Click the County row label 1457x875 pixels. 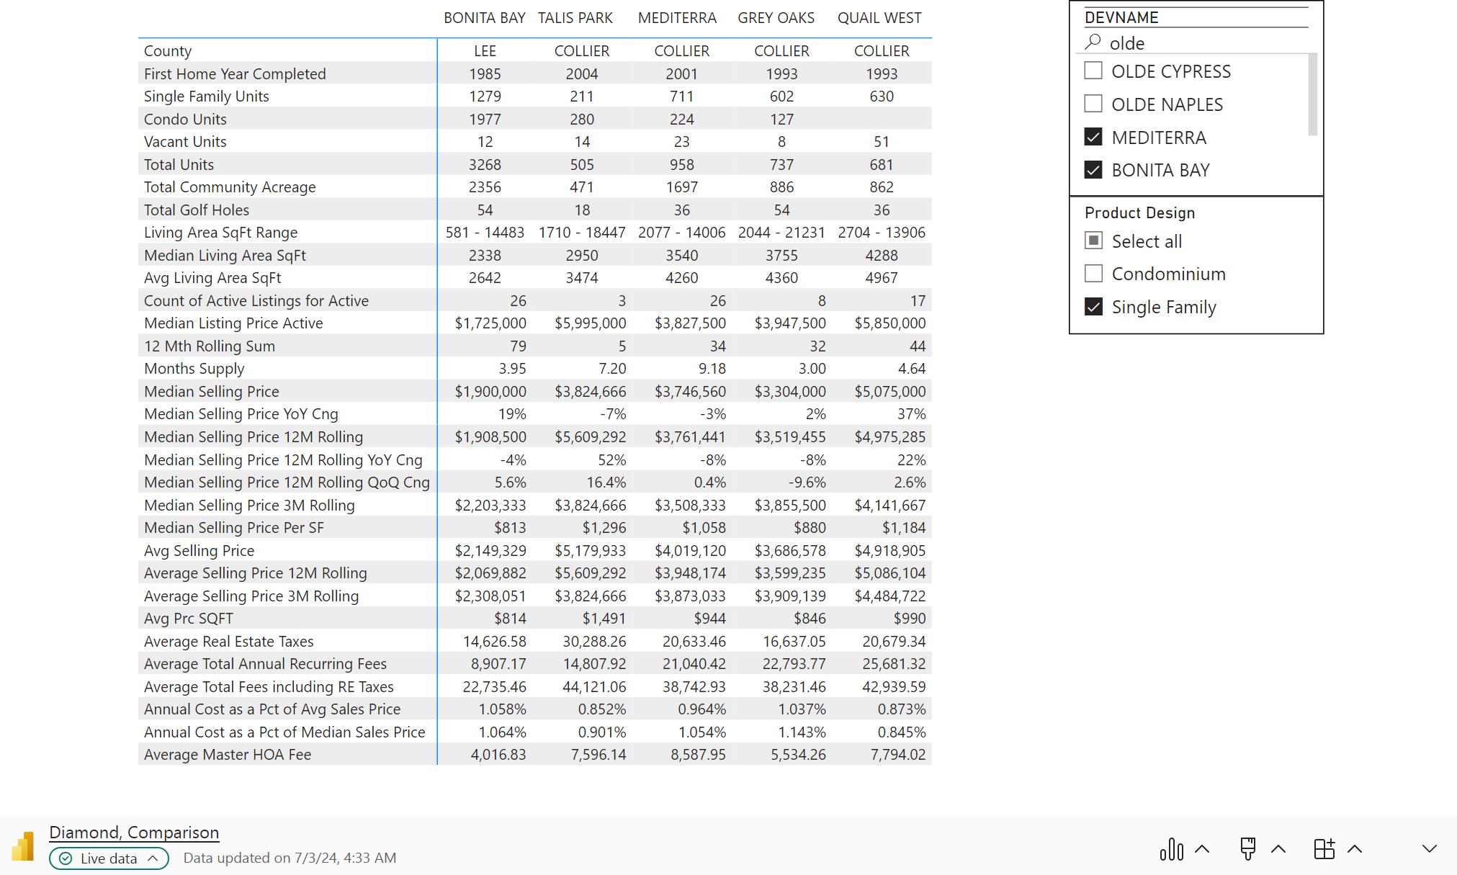[168, 51]
